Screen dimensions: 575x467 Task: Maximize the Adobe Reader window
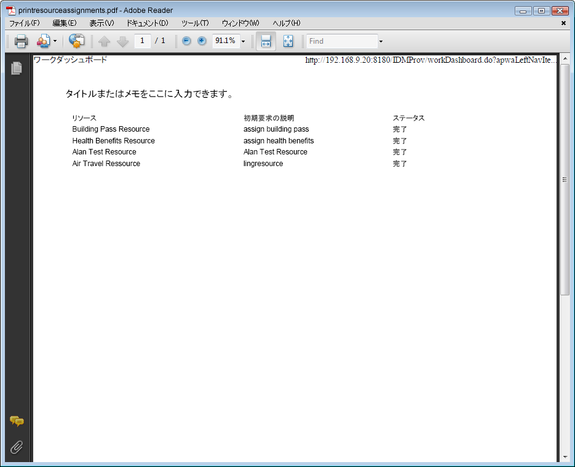click(541, 11)
